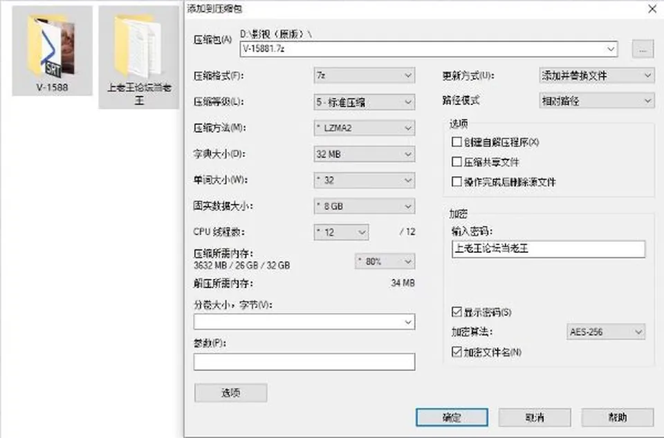
Task: Open the 压缩等级 5 - 标准压缩 dropdown
Action: [x=365, y=102]
